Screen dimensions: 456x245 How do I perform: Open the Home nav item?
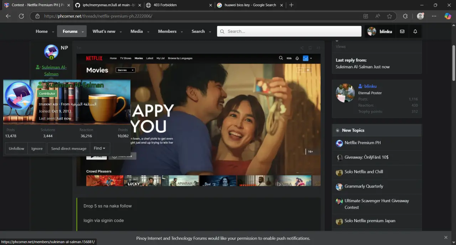42,31
